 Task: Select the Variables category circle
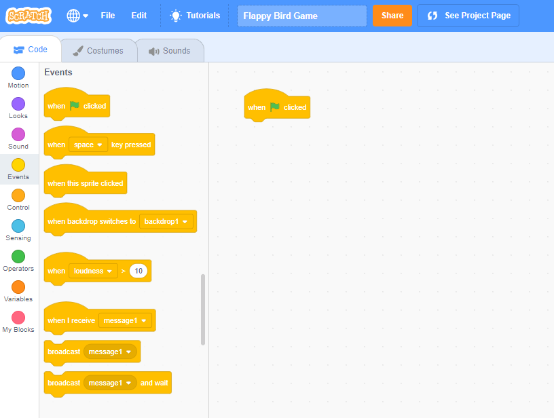(18, 287)
